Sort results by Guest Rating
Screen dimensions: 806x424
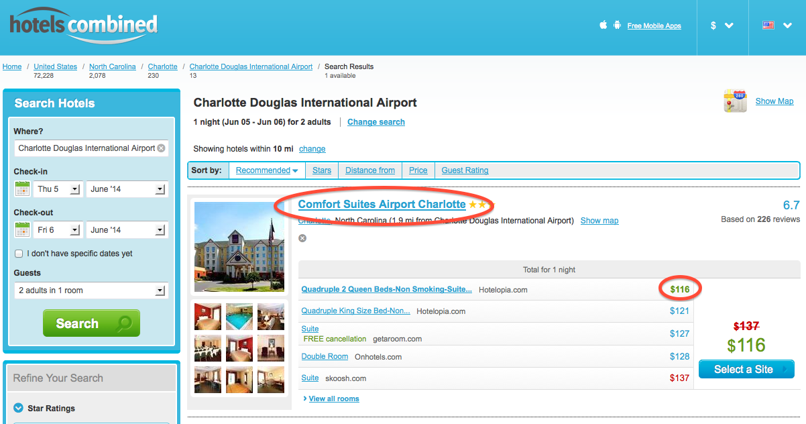465,170
